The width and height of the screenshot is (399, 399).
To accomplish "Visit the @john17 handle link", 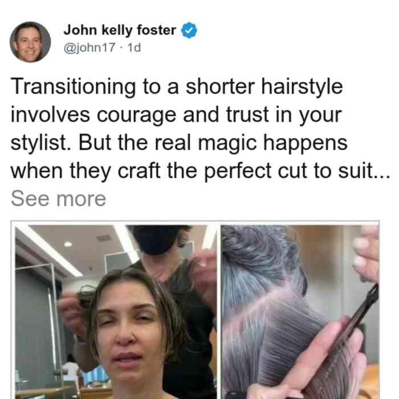I will click(89, 47).
